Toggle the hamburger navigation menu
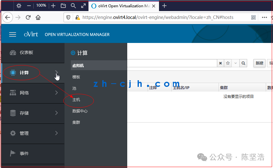 point(13,34)
